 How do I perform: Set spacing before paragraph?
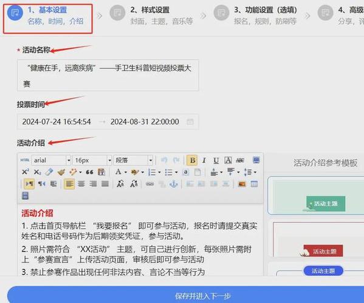pos(214,172)
